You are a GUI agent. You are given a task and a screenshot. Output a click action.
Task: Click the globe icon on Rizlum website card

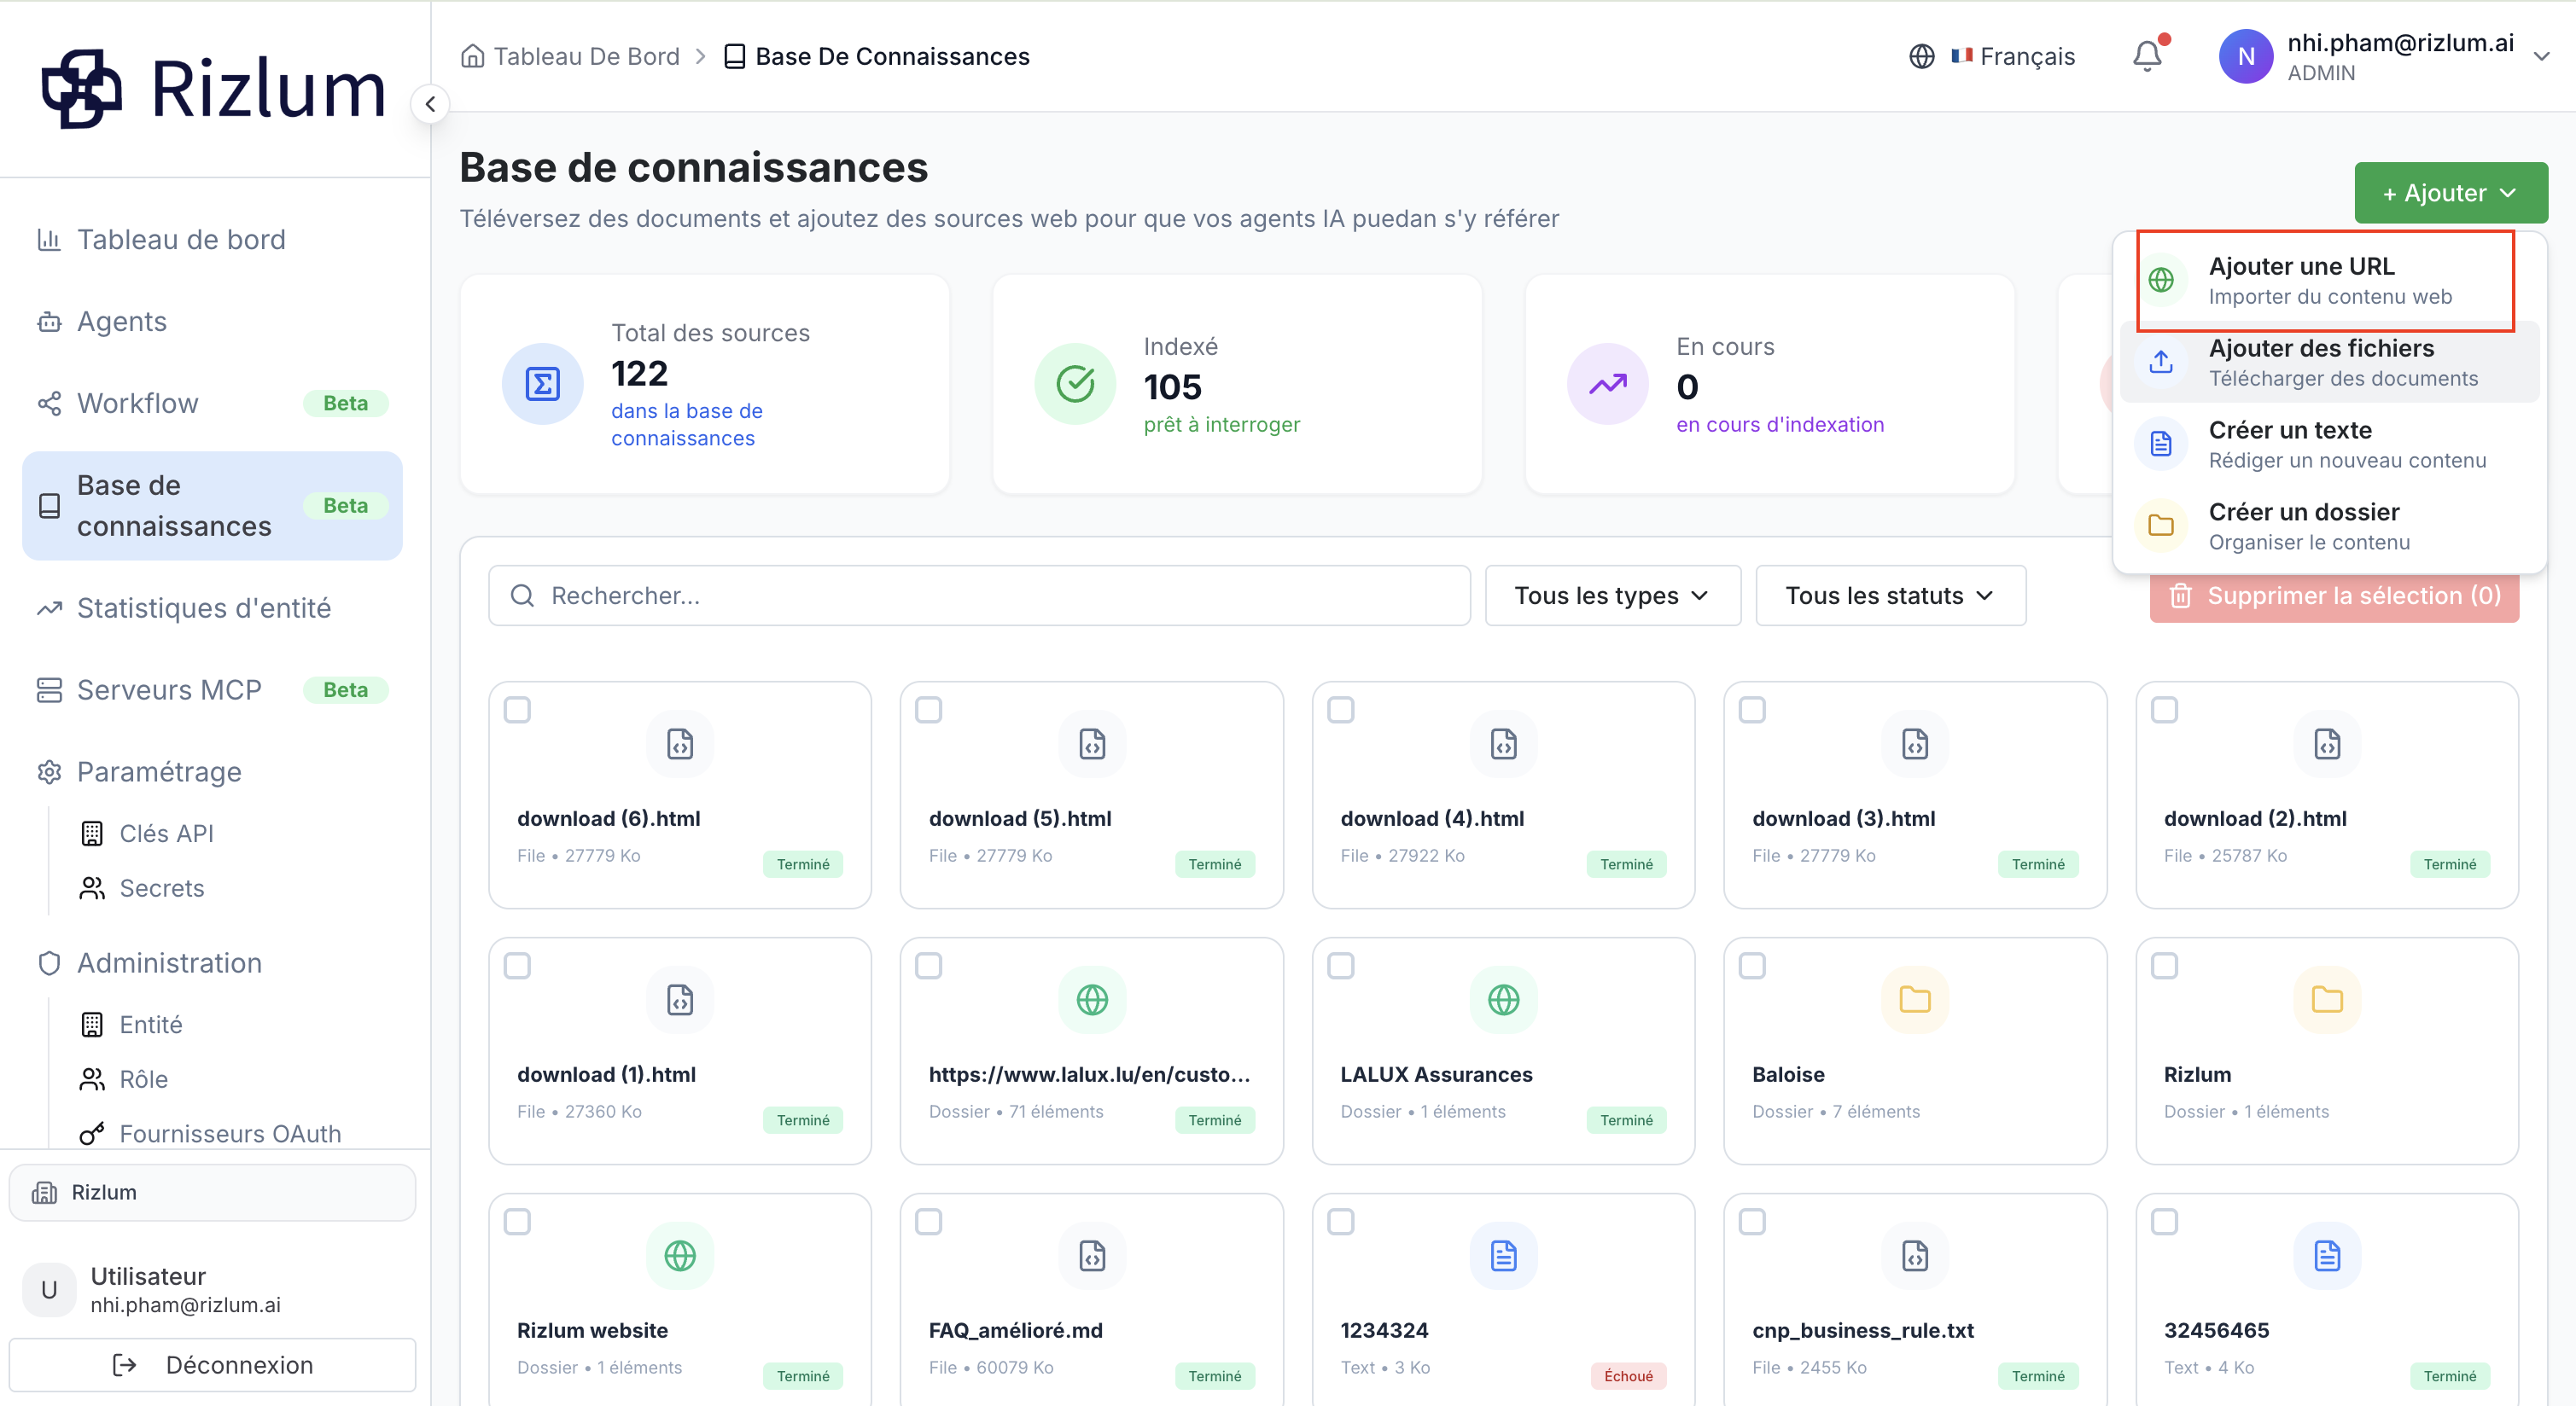point(680,1255)
